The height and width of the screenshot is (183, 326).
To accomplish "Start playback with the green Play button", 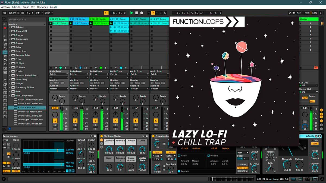I will pyautogui.click(x=132, y=13).
